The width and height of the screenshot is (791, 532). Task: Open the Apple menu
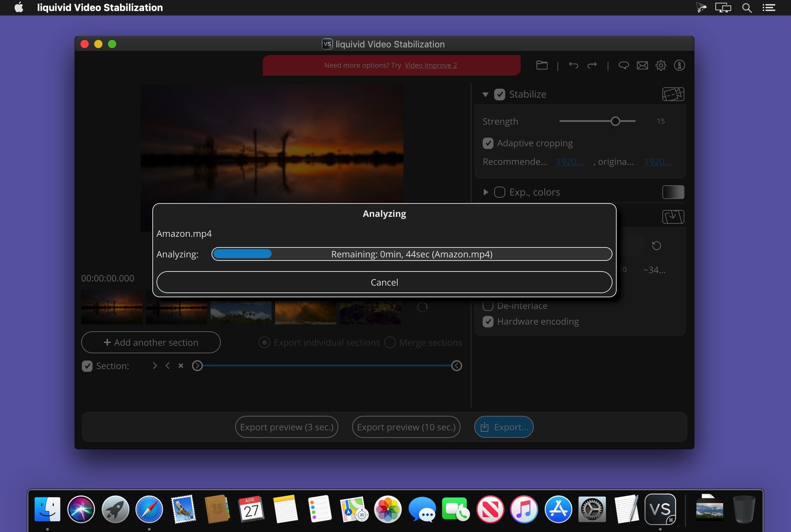tap(19, 7)
